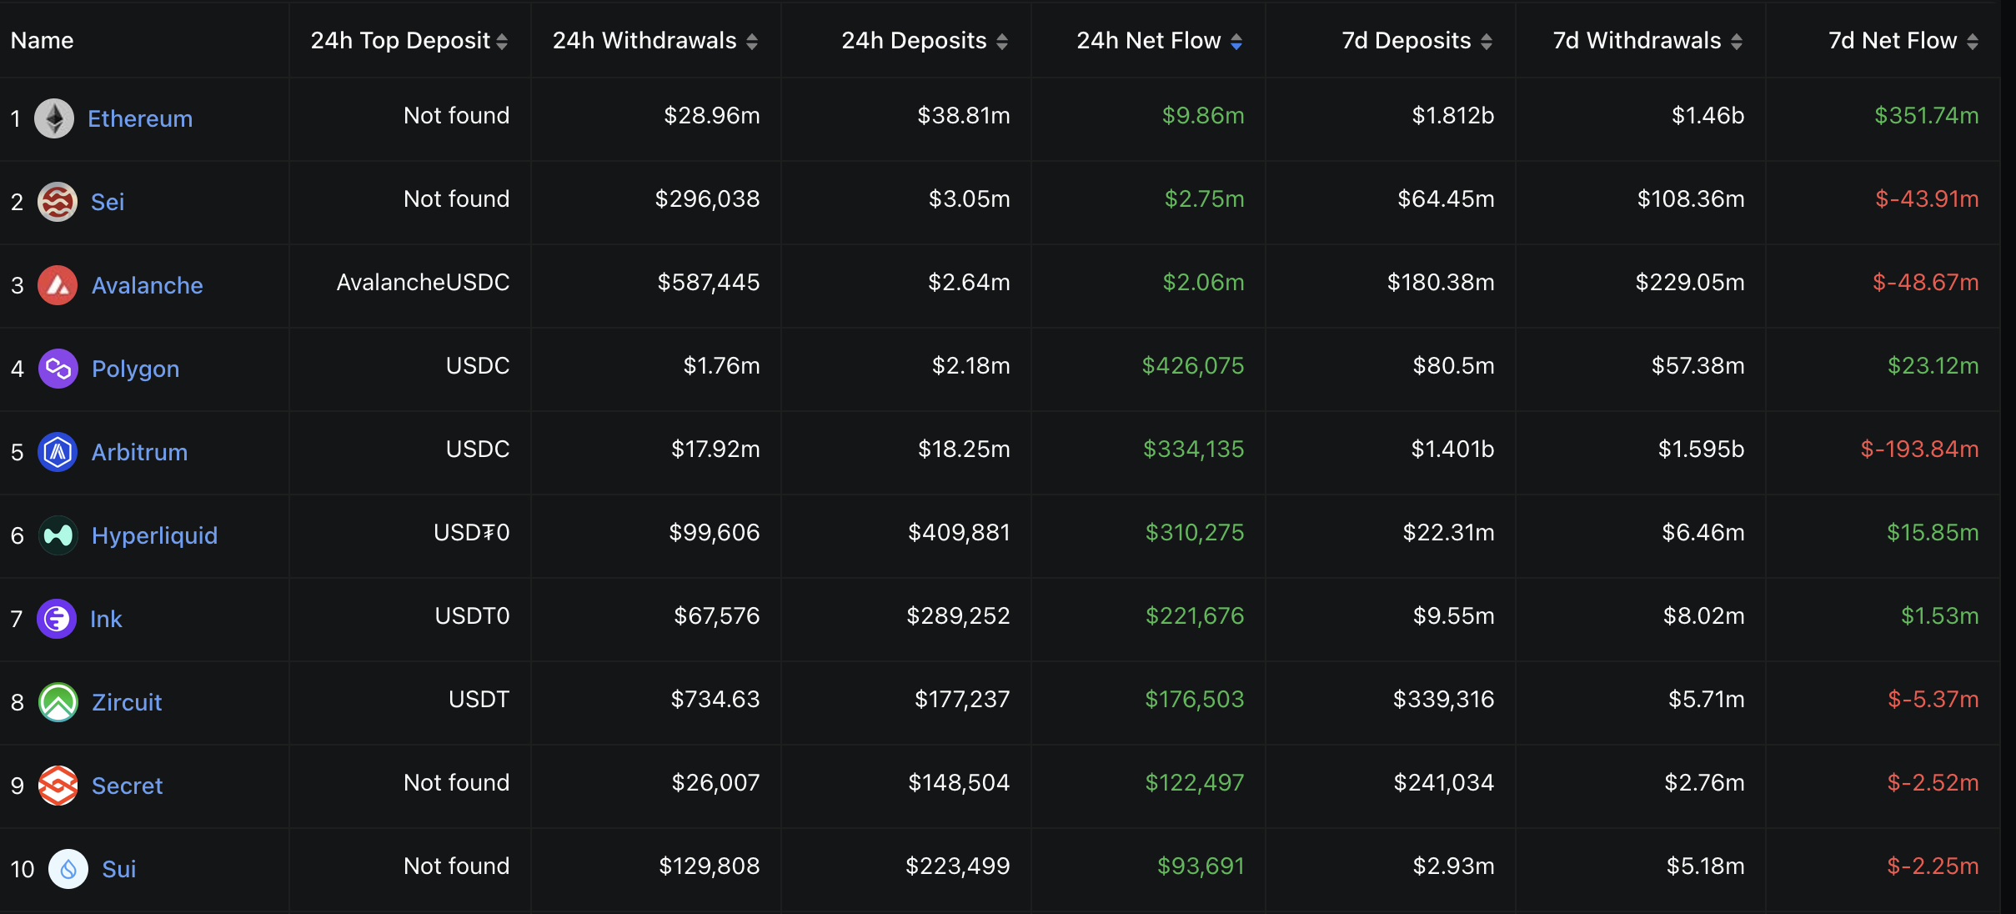This screenshot has height=914, width=2016.
Task: Toggle 24h Net Flow sort arrows
Action: [1236, 42]
